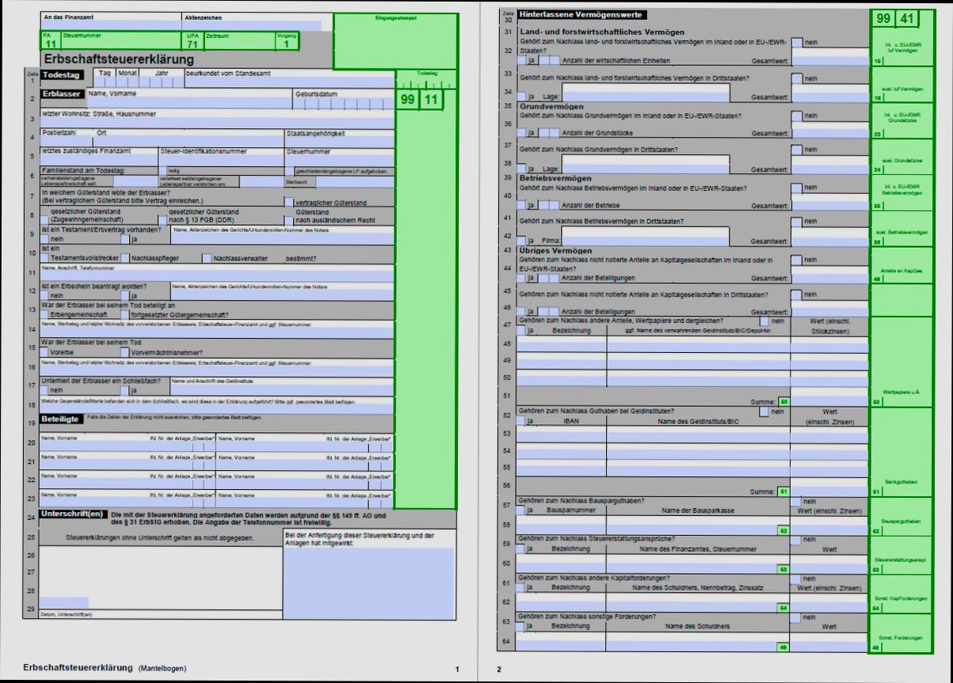Tick 'nein' for Betriebsvermögen in Drittstaaten

click(796, 222)
